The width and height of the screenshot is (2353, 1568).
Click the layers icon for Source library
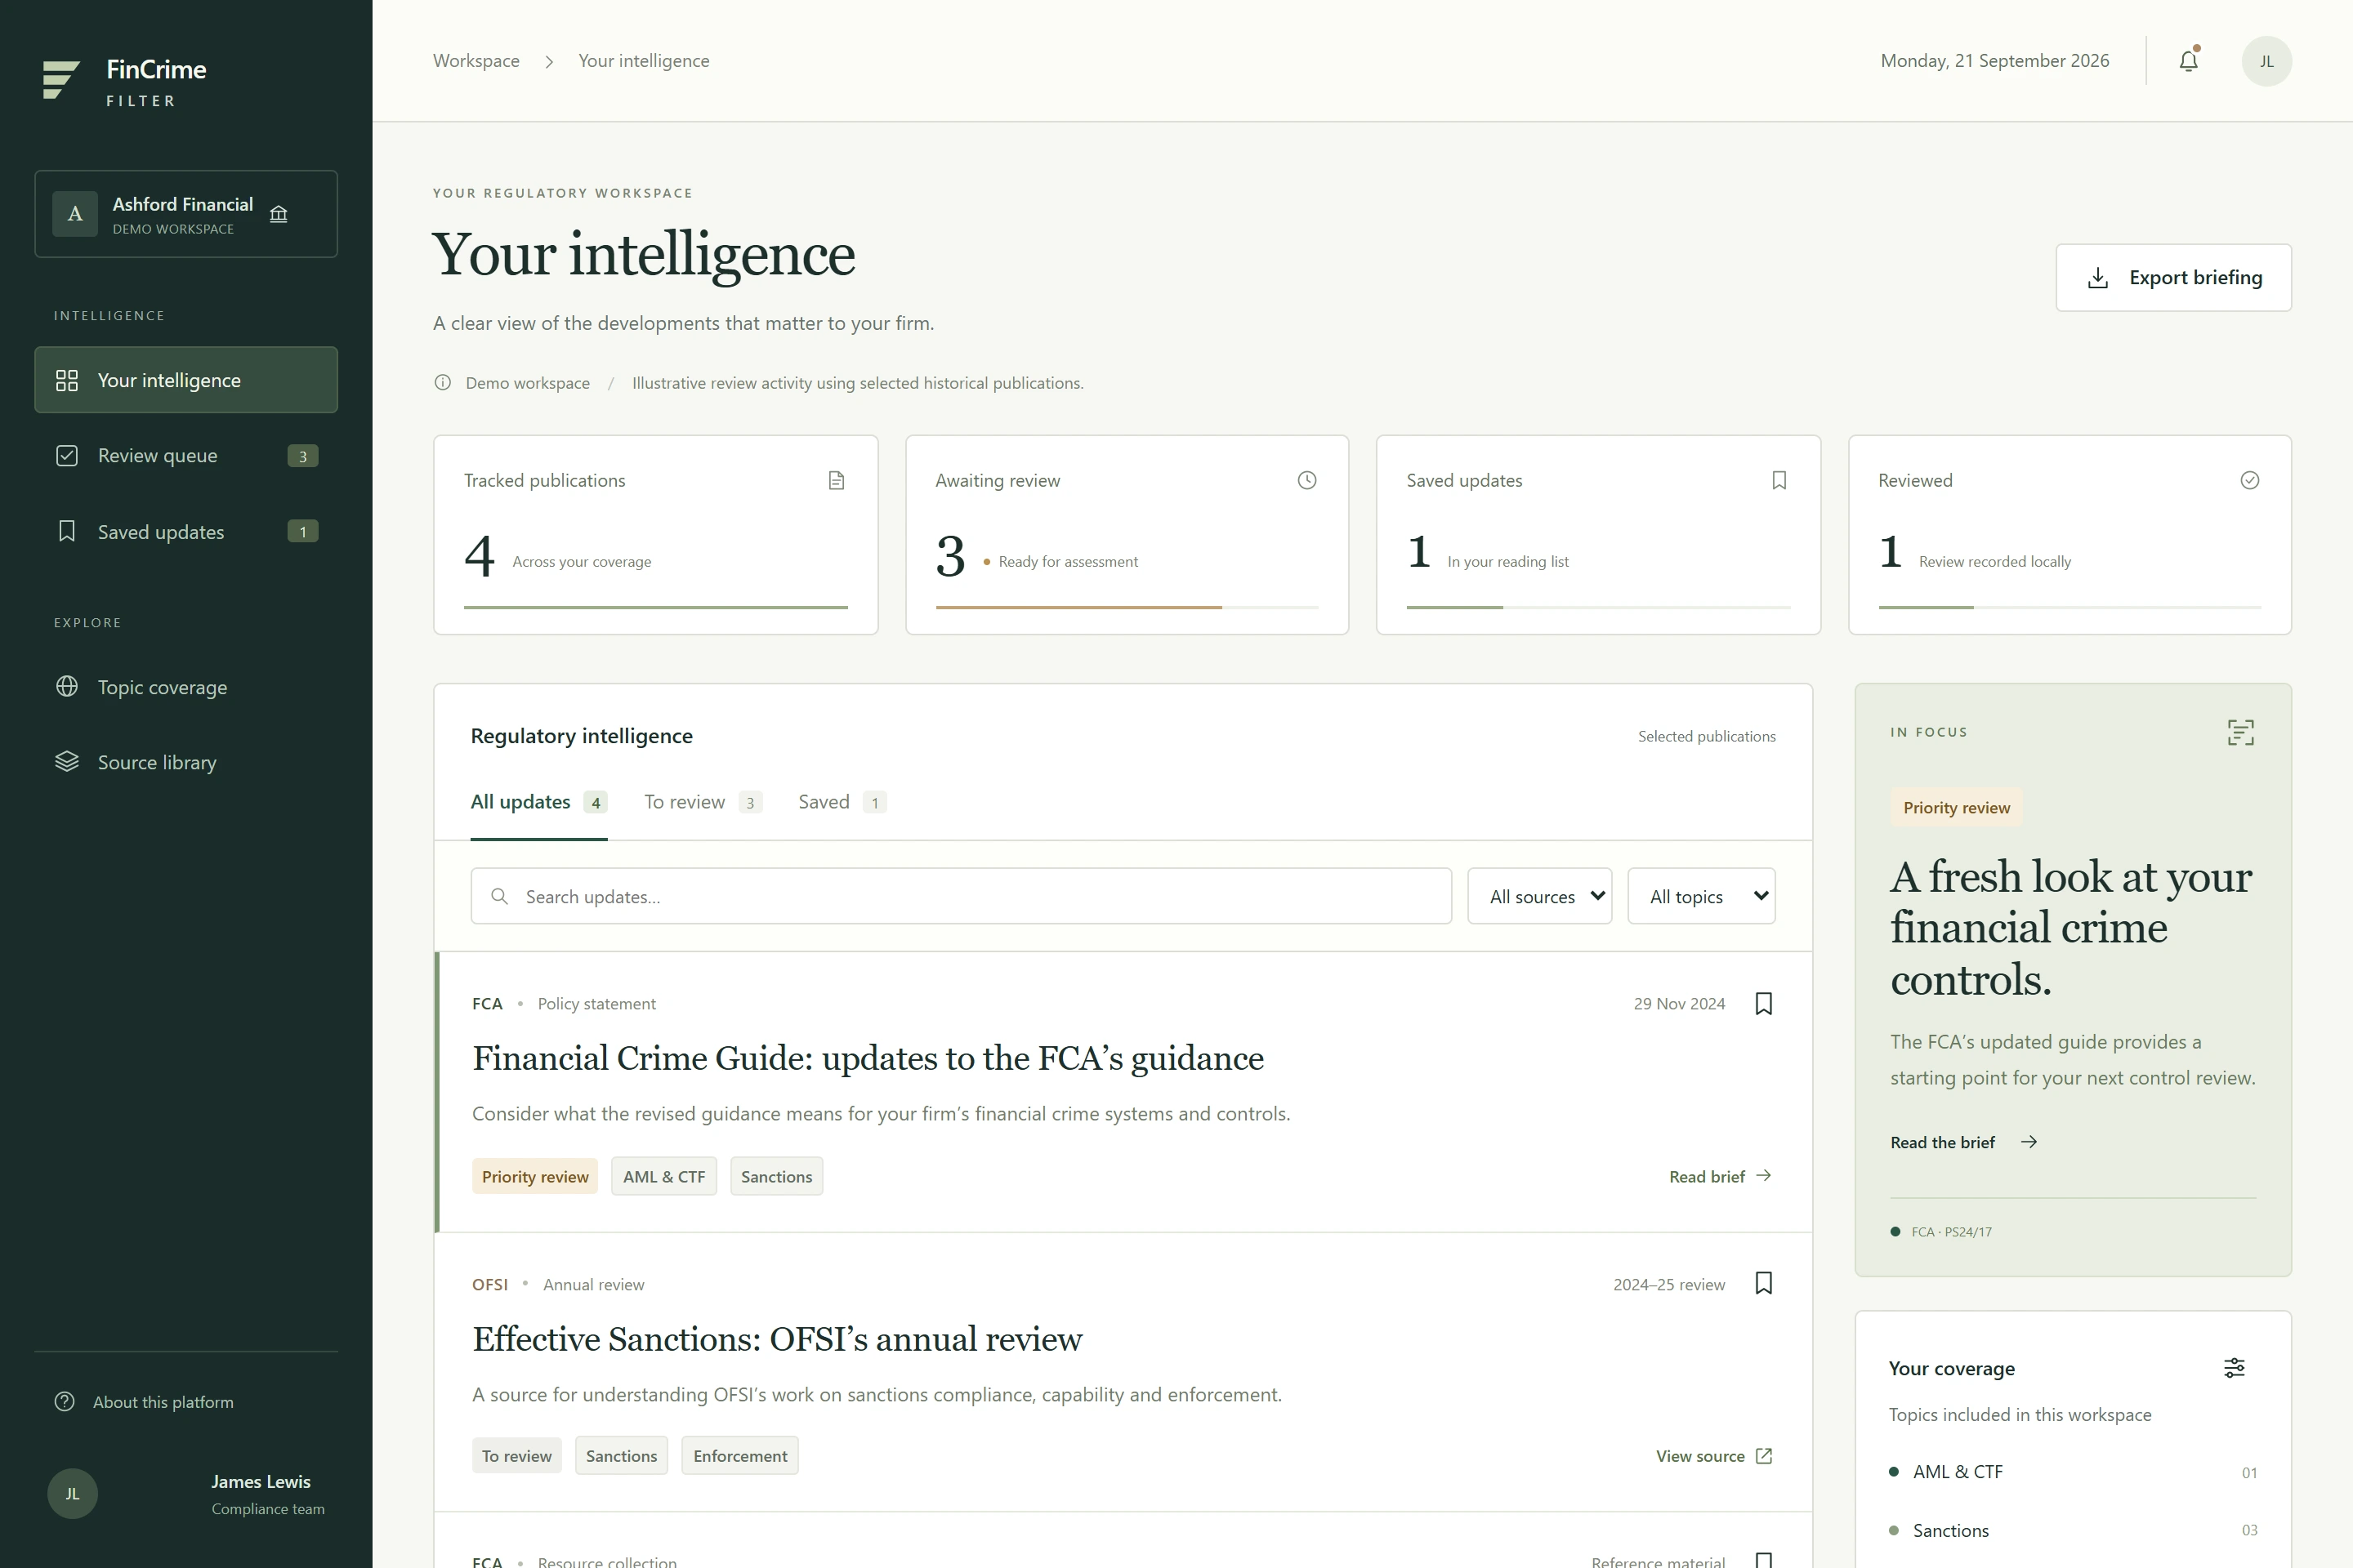[x=67, y=761]
